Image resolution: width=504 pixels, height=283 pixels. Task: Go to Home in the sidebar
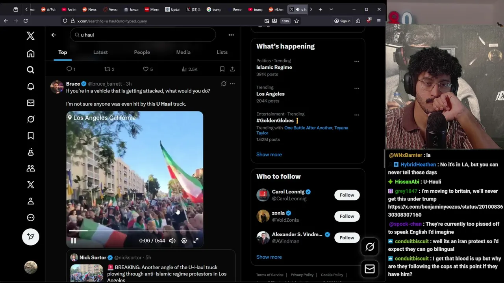pos(30,53)
